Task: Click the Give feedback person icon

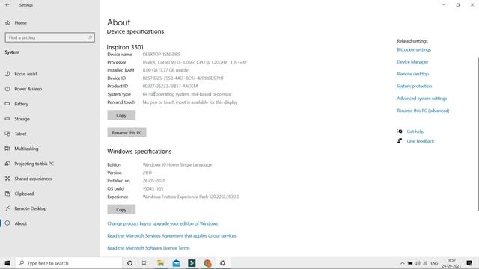Action: [399, 141]
